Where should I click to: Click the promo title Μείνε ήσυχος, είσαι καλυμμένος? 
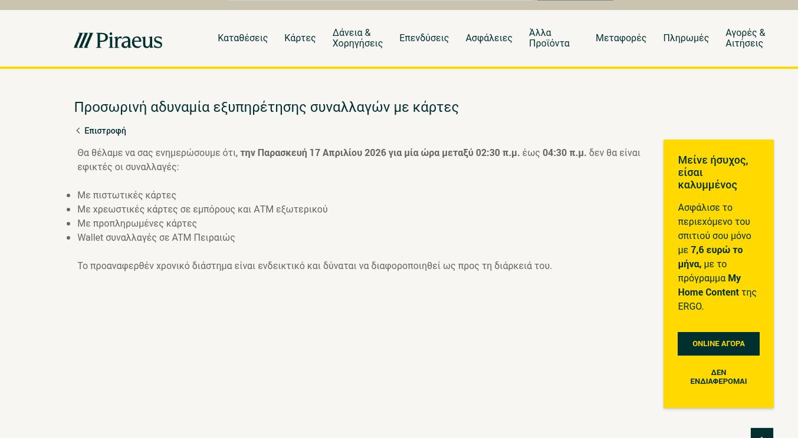(712, 172)
